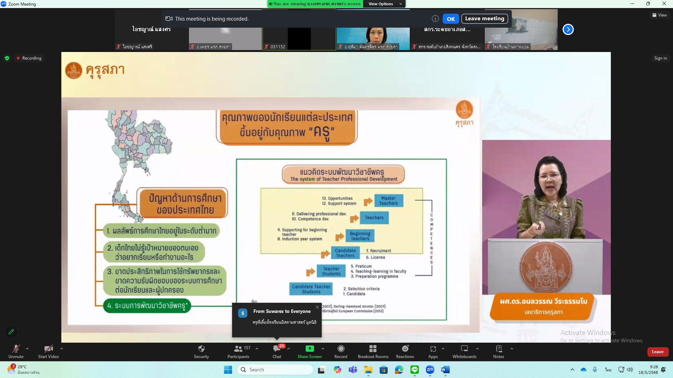Select thumbnail อ.เพชร มรภ.สงขลา

[225, 30]
